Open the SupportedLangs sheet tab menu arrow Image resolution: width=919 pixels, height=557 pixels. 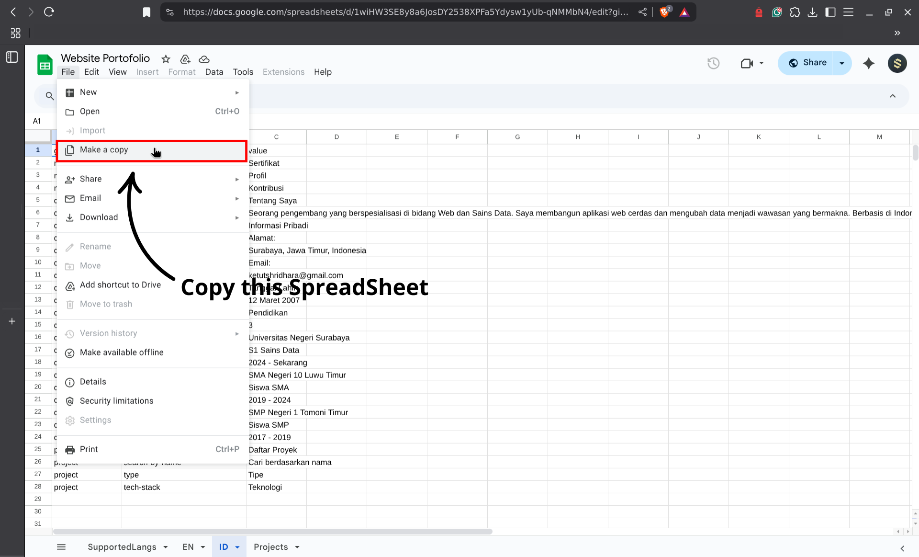166,547
